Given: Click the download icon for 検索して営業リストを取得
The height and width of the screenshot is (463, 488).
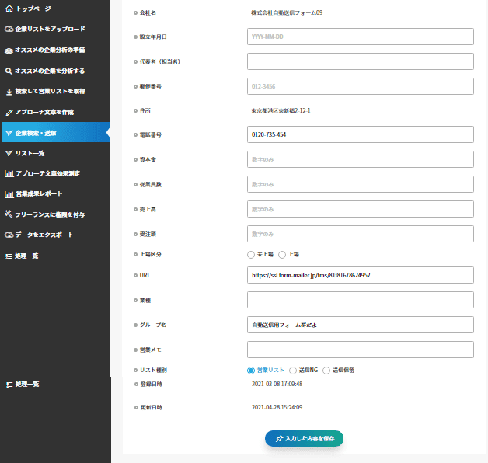Looking at the screenshot, I should tap(9, 92).
